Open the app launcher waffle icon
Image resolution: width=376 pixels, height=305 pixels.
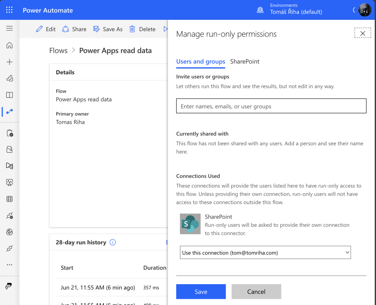coord(9,10)
